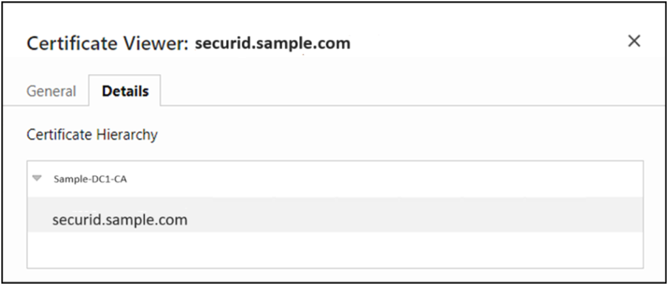
Task: Select securid.sample.com in the certificate hierarchy
Action: 120,220
